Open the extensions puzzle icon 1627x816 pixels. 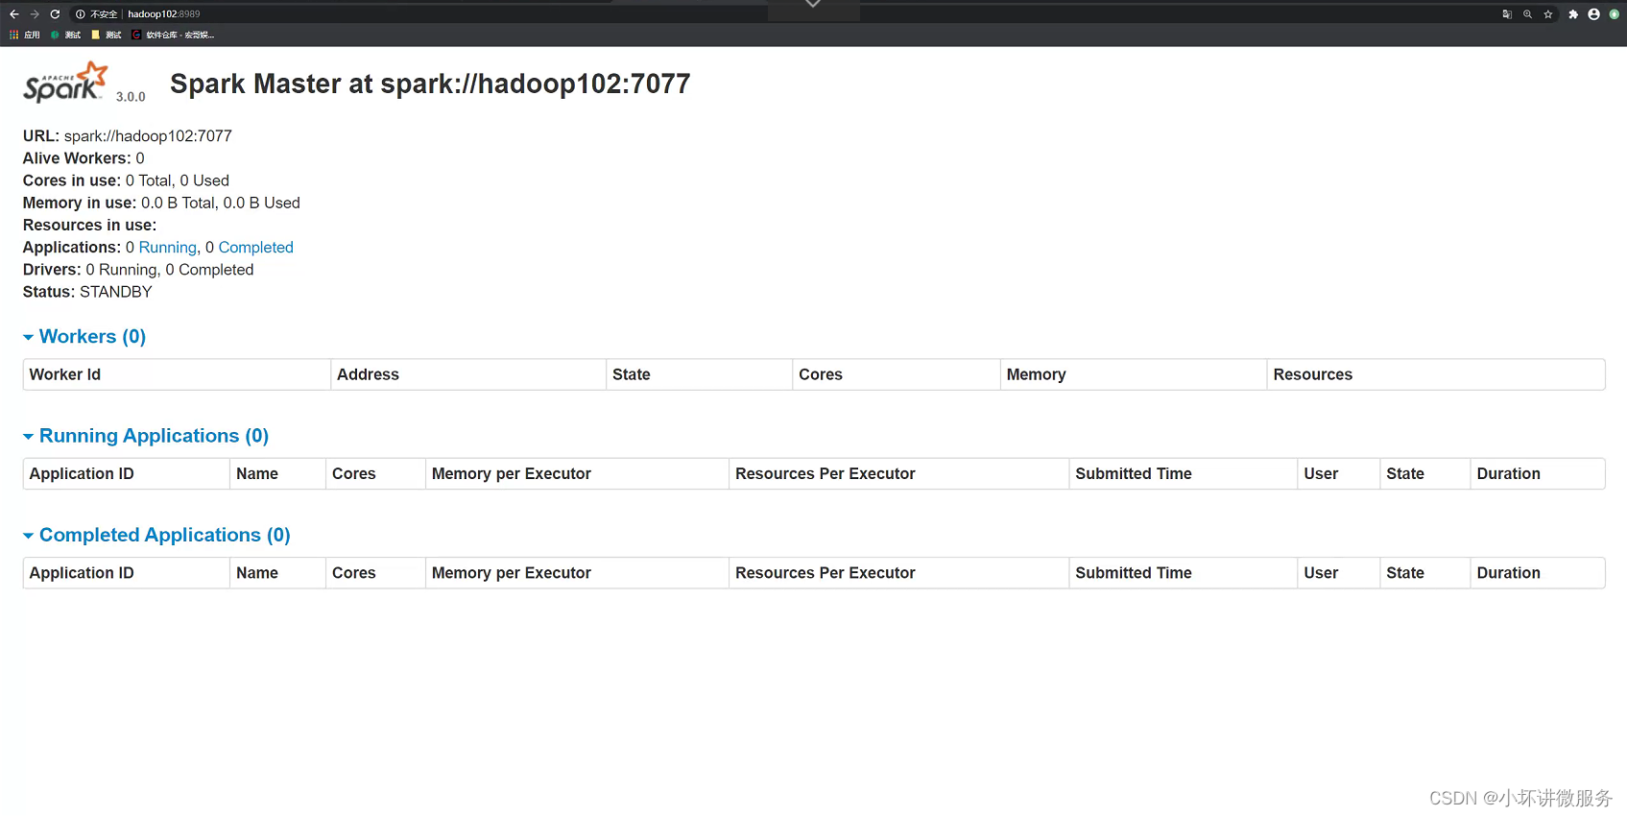tap(1573, 14)
